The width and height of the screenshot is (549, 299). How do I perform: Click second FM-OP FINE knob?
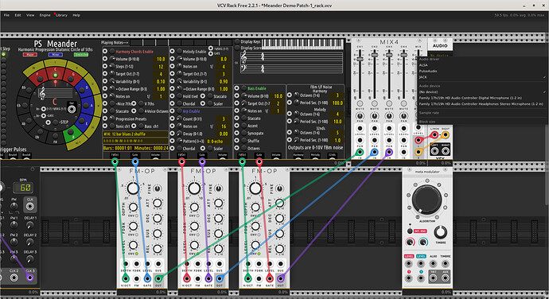[218, 188]
